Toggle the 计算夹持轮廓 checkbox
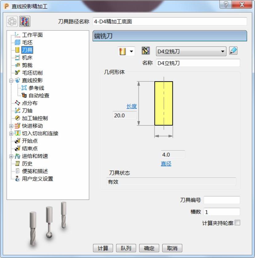The height and width of the screenshot is (258, 255). point(237,223)
